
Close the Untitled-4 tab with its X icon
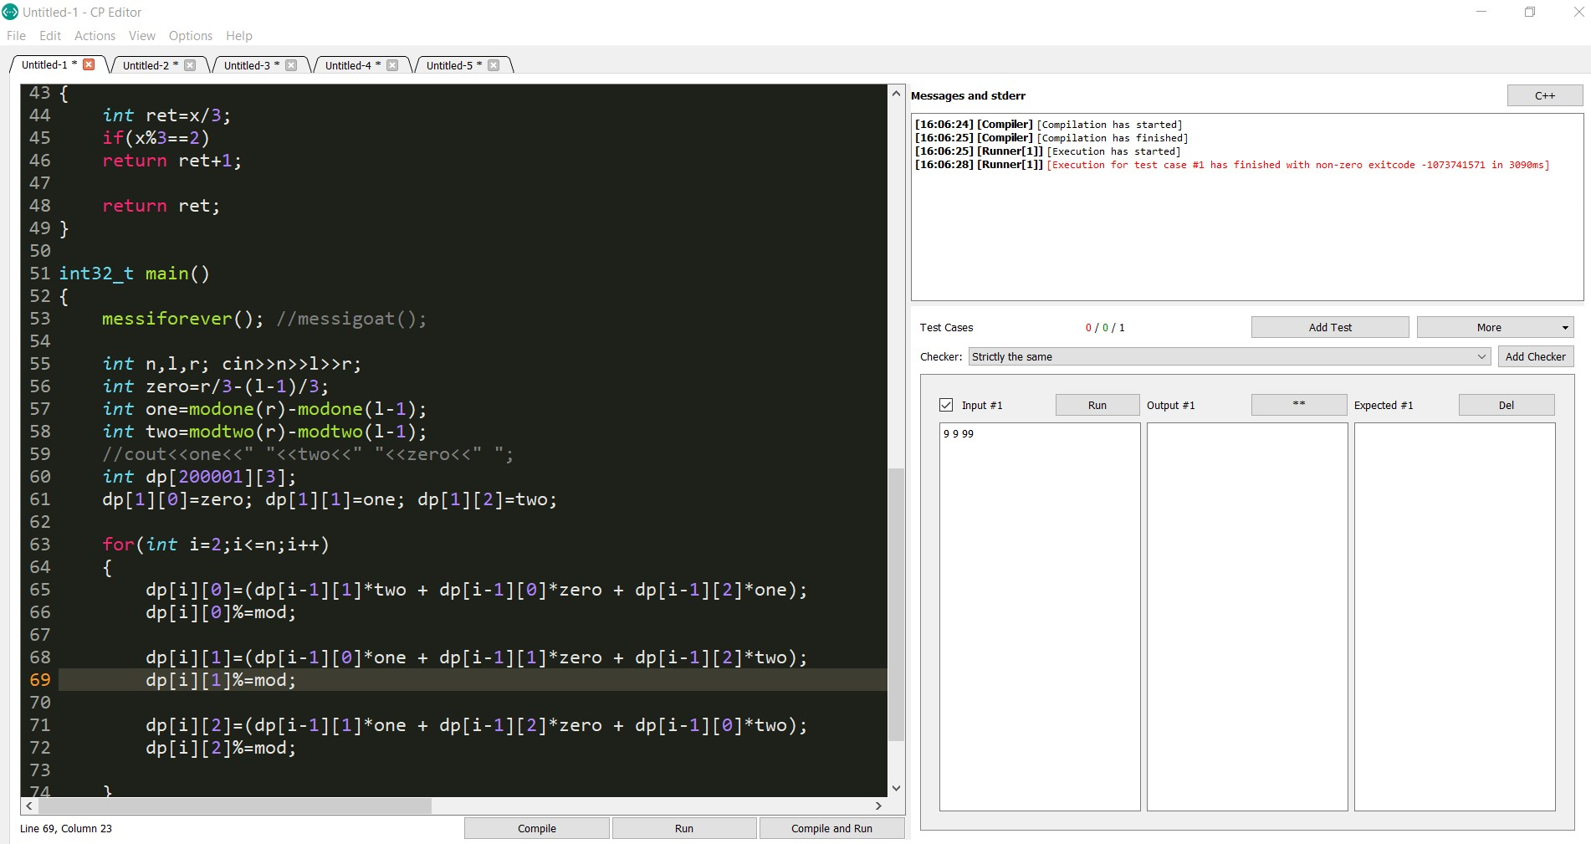[393, 64]
